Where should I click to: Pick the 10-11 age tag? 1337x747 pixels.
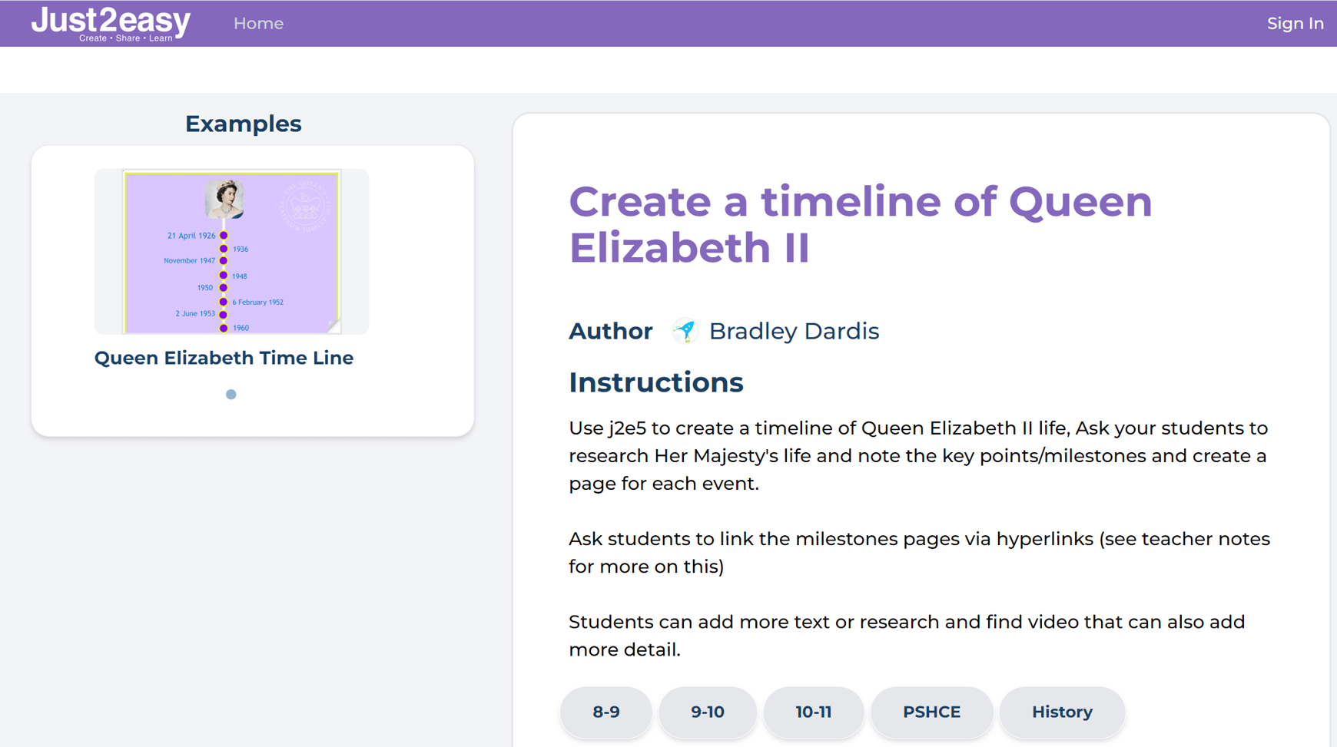[813, 712]
